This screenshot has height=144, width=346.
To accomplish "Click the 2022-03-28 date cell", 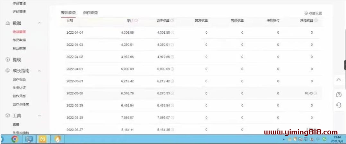I will [75, 118].
